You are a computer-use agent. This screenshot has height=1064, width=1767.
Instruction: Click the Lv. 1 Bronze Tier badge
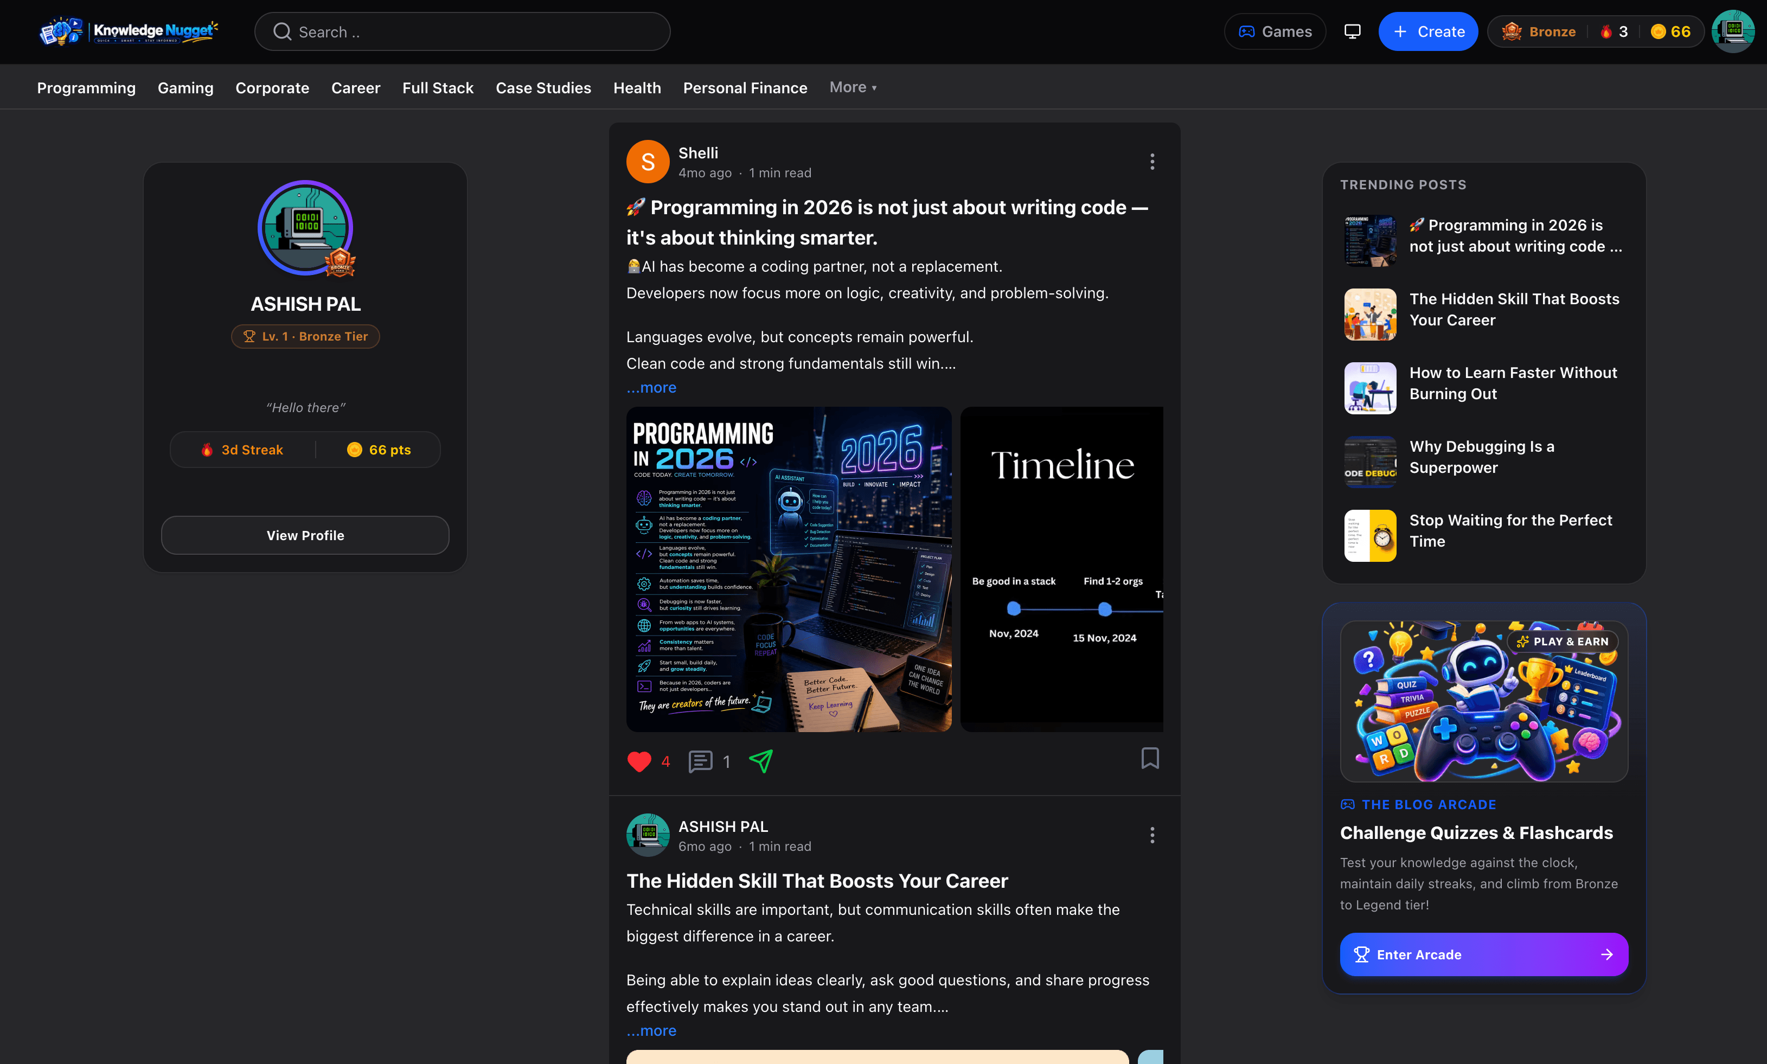(305, 336)
